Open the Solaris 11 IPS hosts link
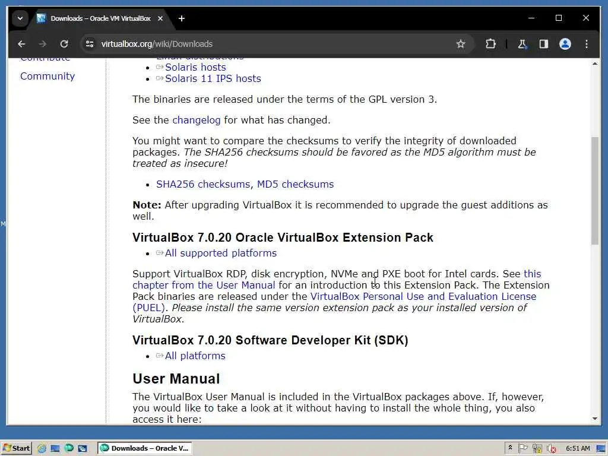Screen dimensions: 608x456 (213, 78)
